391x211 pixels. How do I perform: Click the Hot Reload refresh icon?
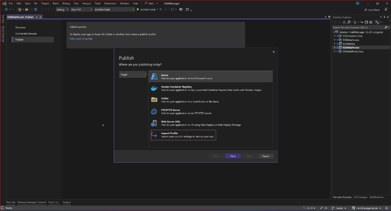coord(172,10)
